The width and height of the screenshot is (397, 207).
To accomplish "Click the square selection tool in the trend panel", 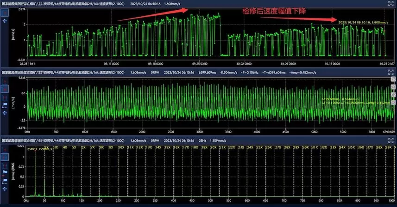I will (5, 12).
